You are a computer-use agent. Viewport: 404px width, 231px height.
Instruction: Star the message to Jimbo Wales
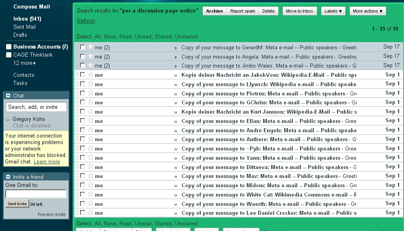(91, 66)
